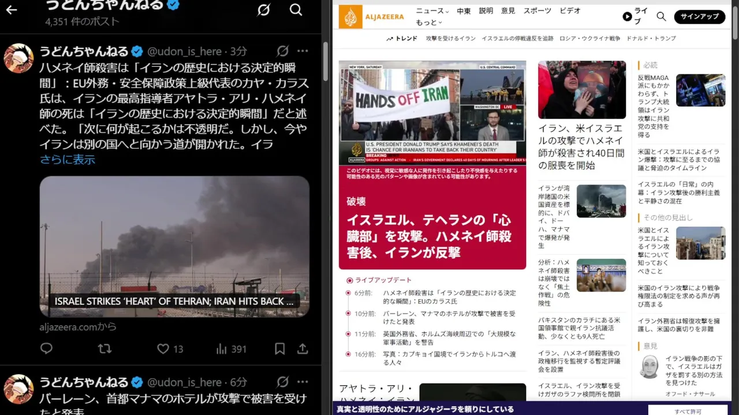The width and height of the screenshot is (739, 415).
Task: Expand the ニュース dropdown menu
Action: (432, 11)
